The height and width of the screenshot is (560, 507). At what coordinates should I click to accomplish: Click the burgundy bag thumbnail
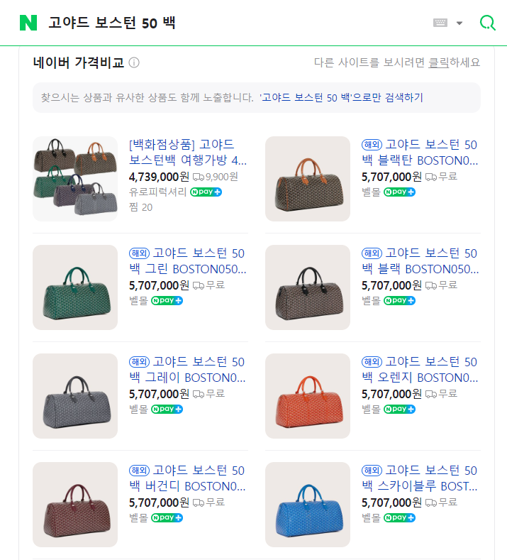click(75, 505)
